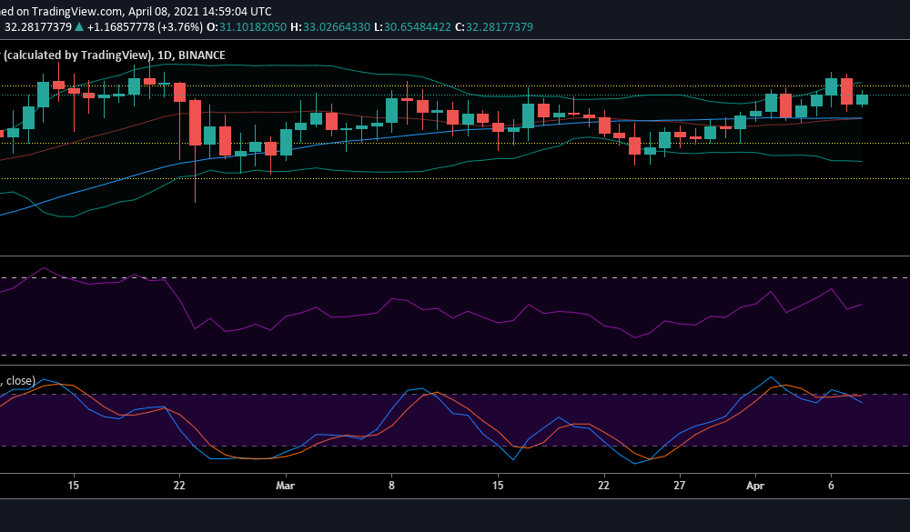
Task: Click the 'Mar' label on the time axis
Action: click(x=285, y=485)
